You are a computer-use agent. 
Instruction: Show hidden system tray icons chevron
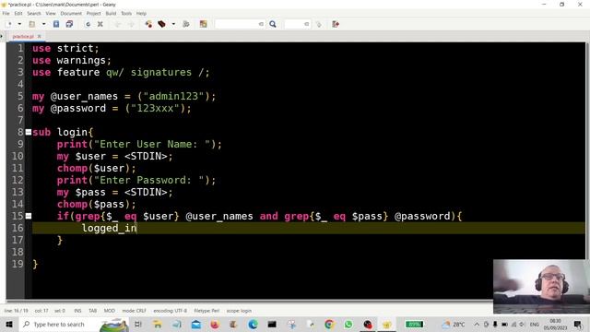click(x=477, y=324)
